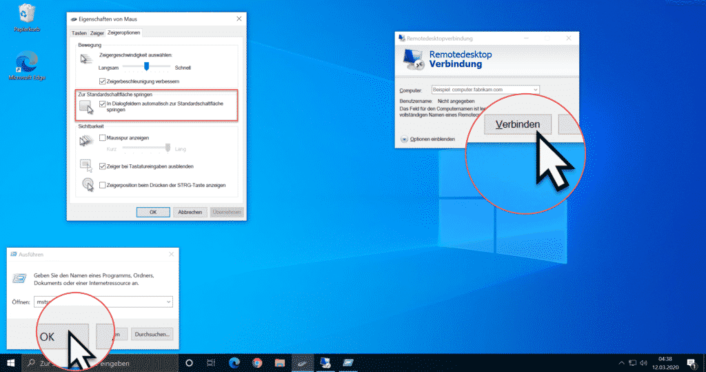Click the pointer speed slider thumb
706x372 pixels.
click(x=146, y=67)
